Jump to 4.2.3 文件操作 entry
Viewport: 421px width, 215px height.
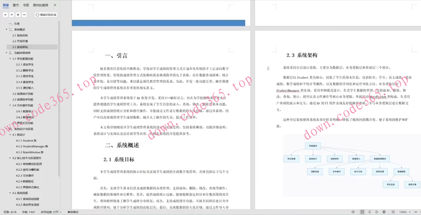(25, 176)
